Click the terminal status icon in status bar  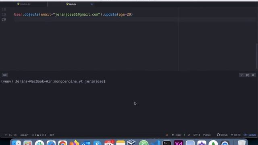coord(11,135)
